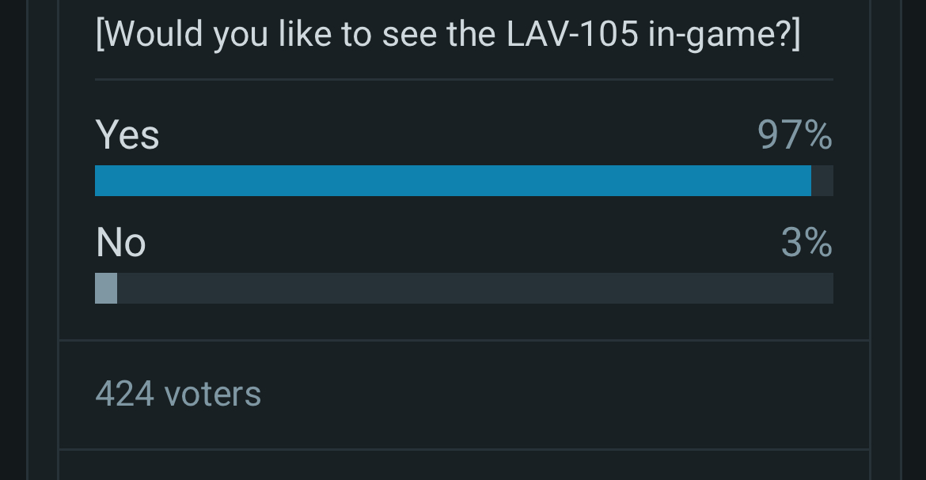Screen dimensions: 926x480
Task: Click the empty track of the No bar
Action: (475, 288)
